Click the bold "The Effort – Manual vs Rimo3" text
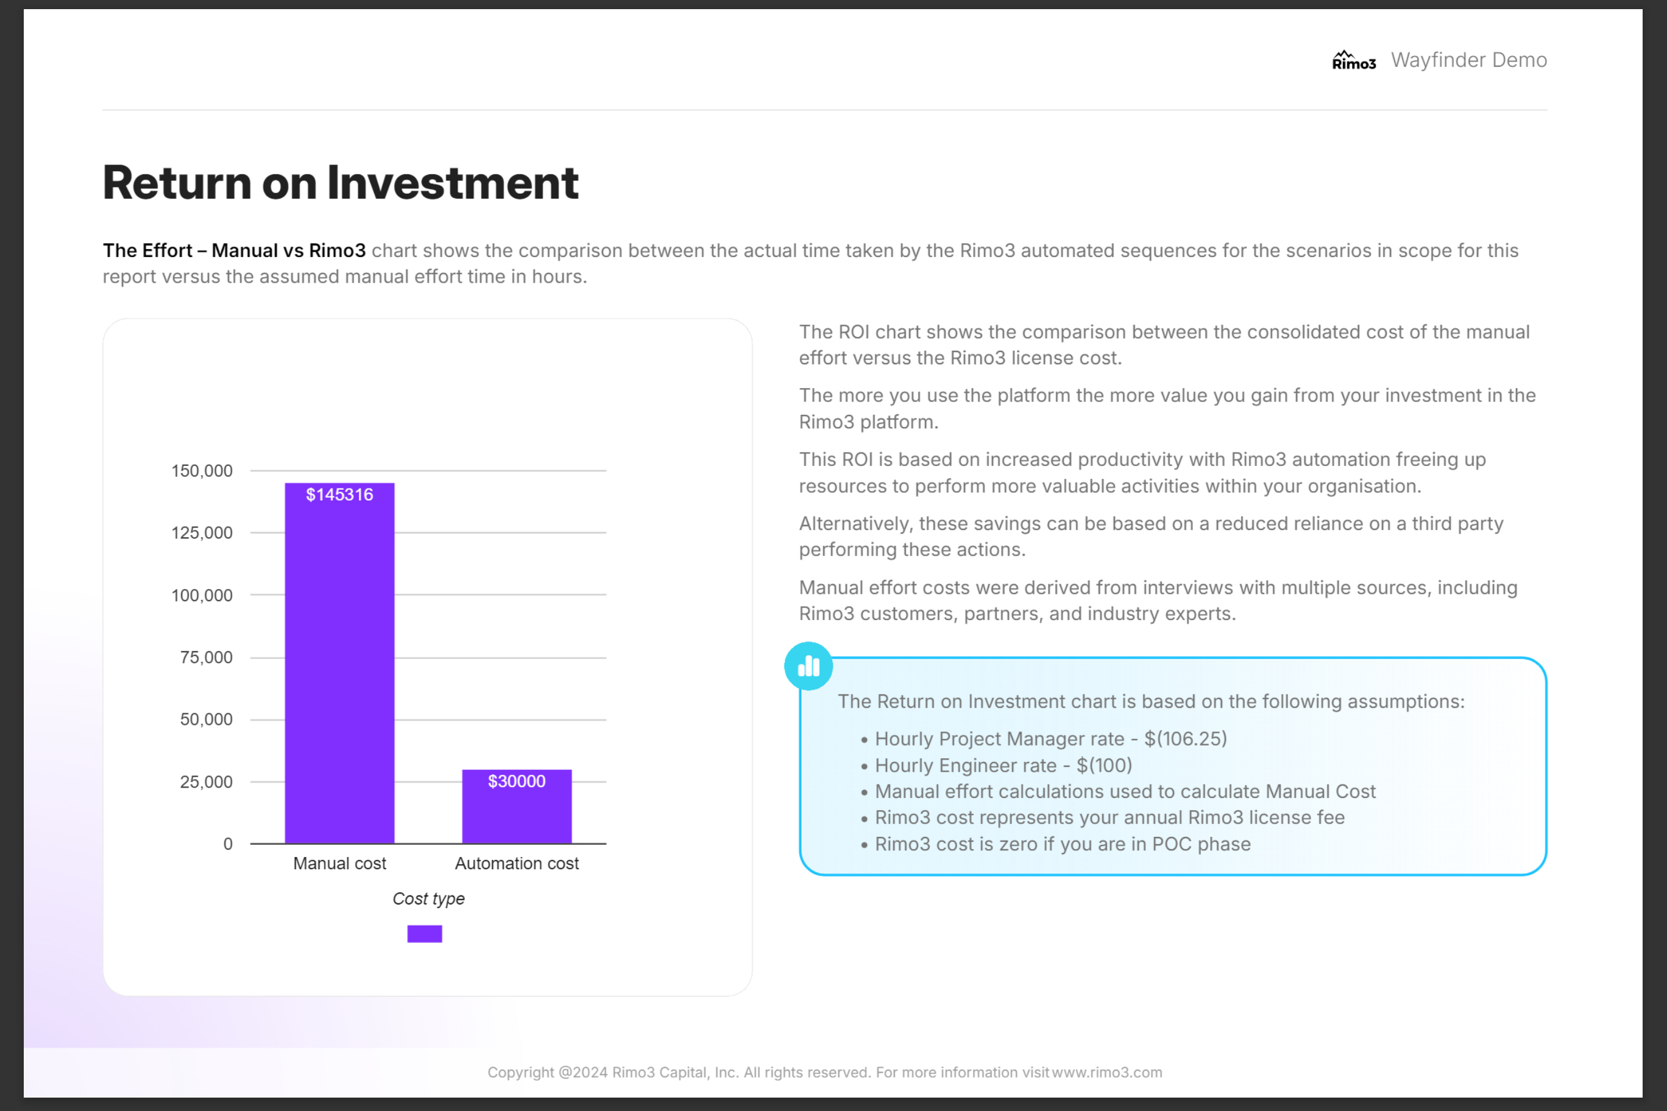1667x1111 pixels. (234, 251)
